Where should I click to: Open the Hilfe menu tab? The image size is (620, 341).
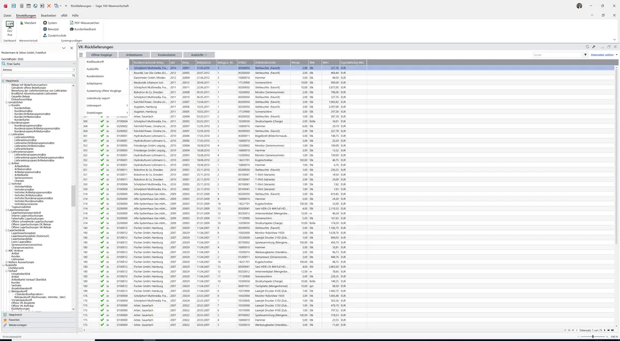pyautogui.click(x=75, y=16)
